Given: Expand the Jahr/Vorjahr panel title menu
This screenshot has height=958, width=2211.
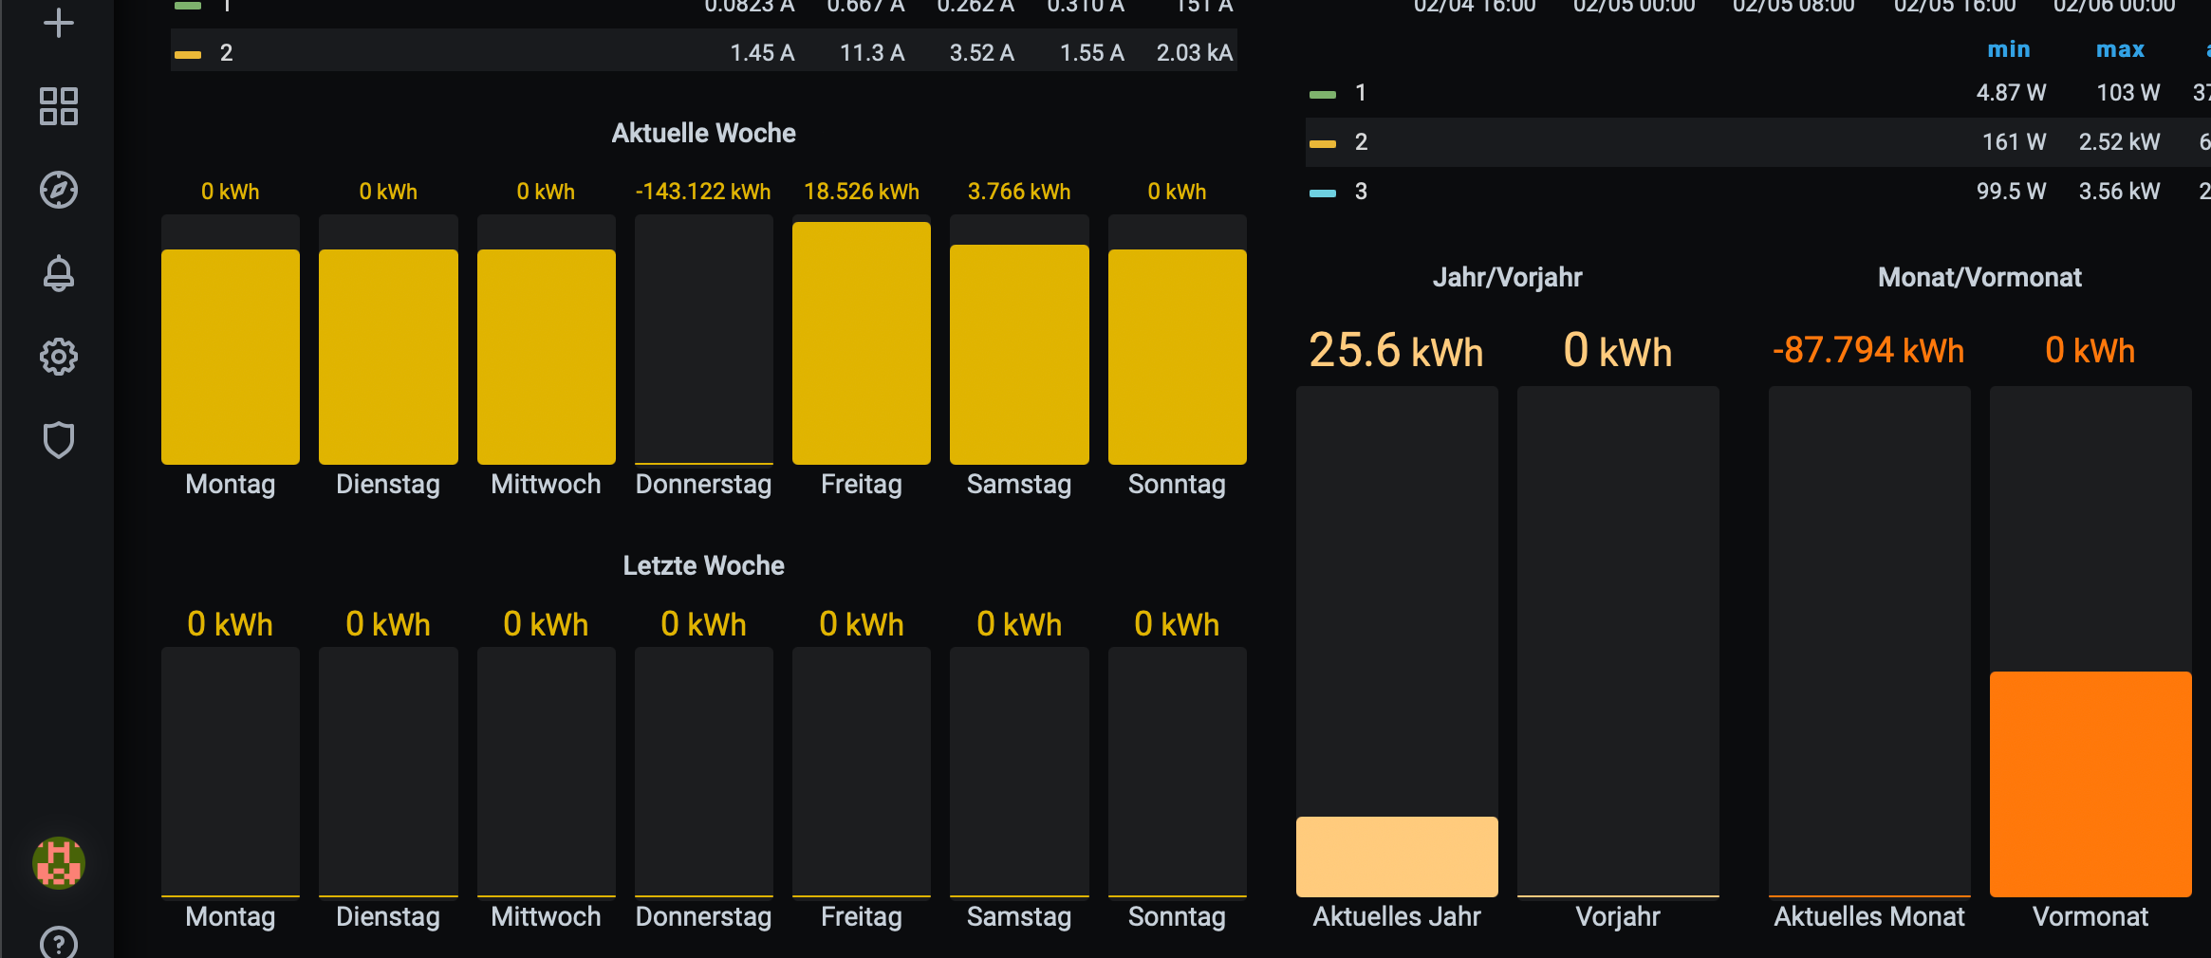Looking at the screenshot, I should click(1507, 277).
